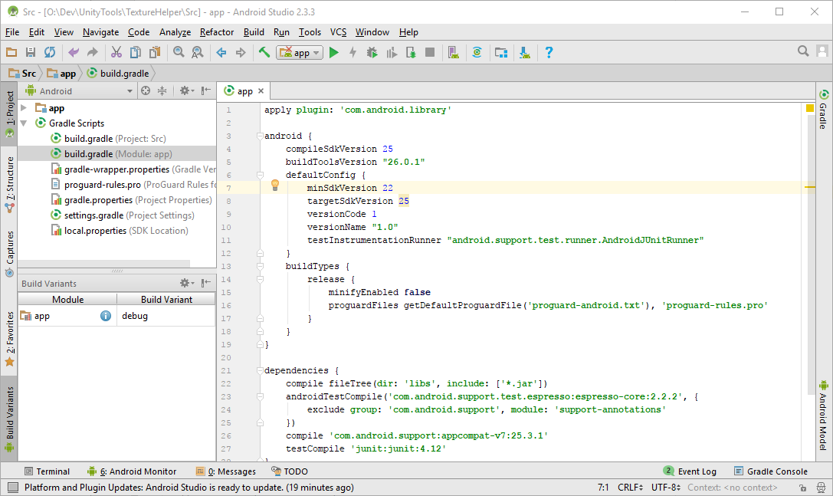
Task: Toggle the 2: Favorites tool window
Action: click(x=9, y=339)
